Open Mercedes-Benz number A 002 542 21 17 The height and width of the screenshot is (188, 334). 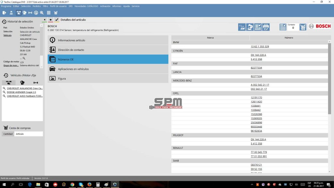[260, 85]
